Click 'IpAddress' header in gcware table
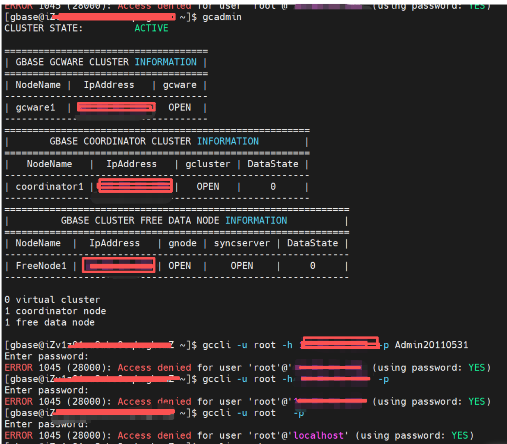 tap(109, 84)
